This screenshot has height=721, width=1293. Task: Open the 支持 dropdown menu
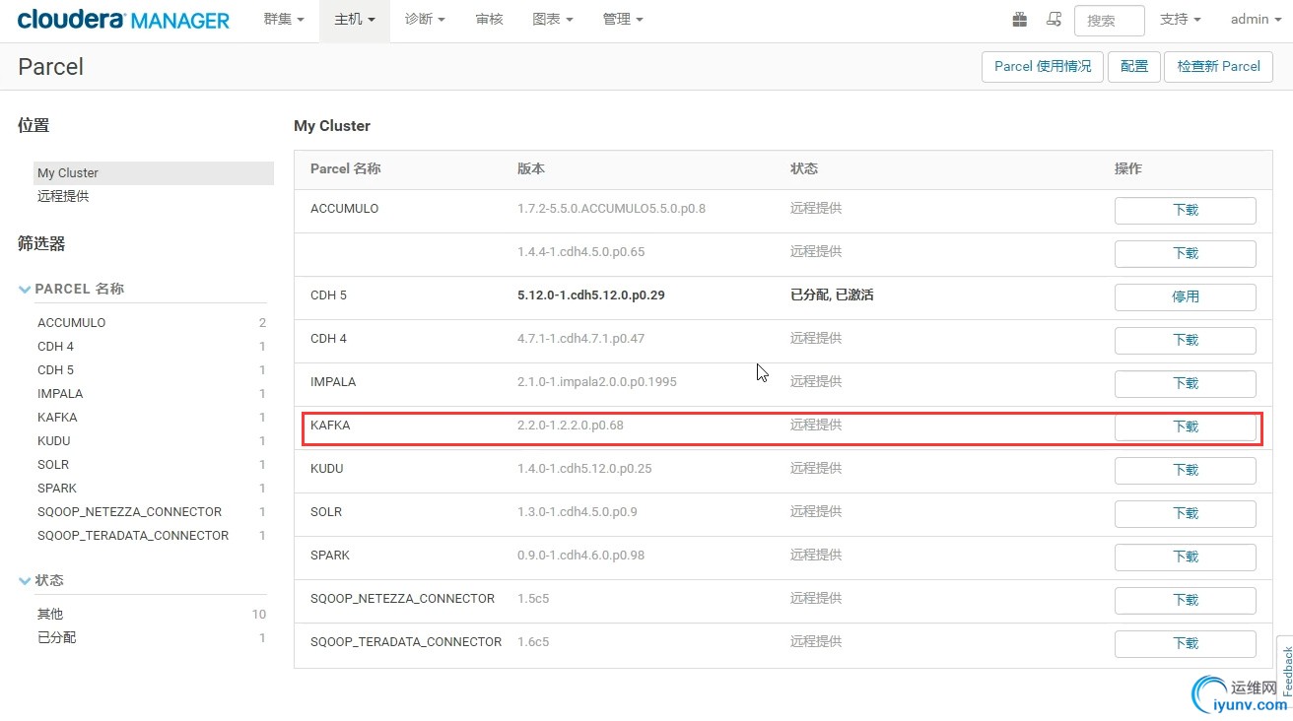1181,20
